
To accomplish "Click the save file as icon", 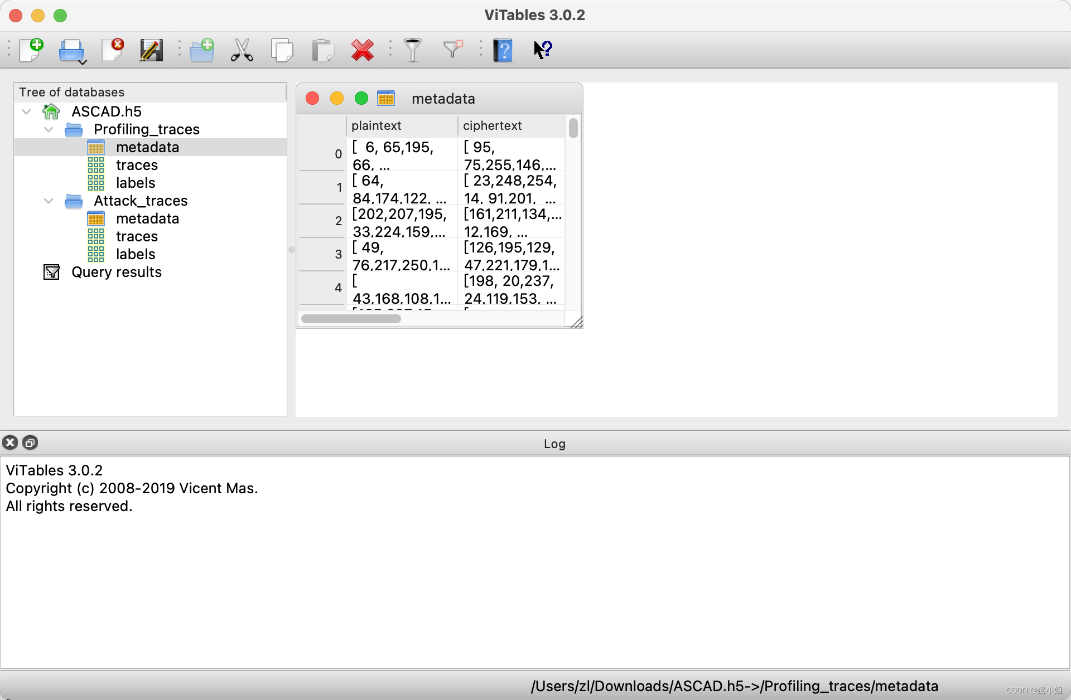I will (151, 50).
